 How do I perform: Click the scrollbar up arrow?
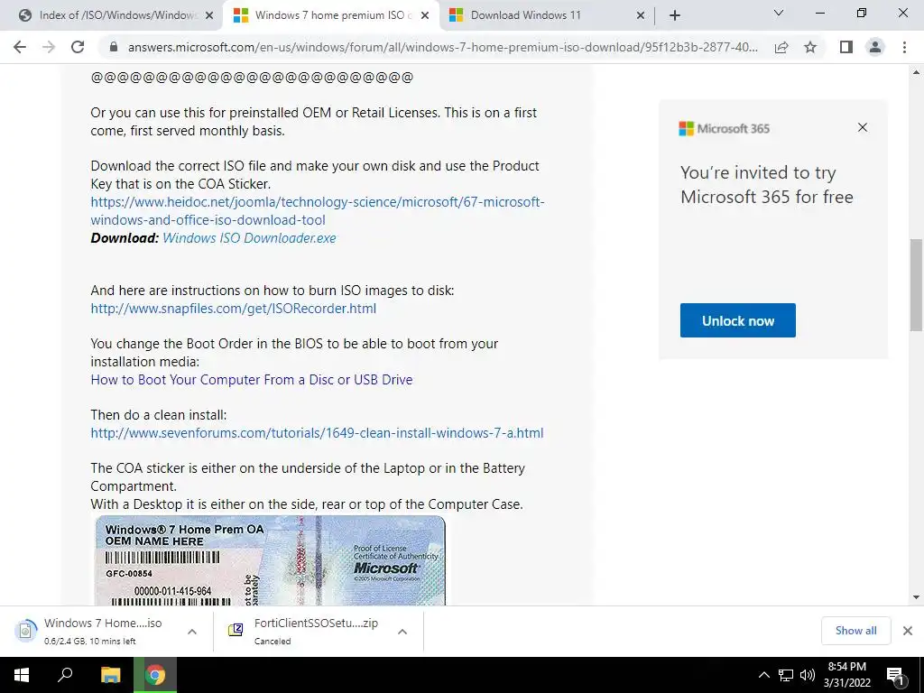916,72
